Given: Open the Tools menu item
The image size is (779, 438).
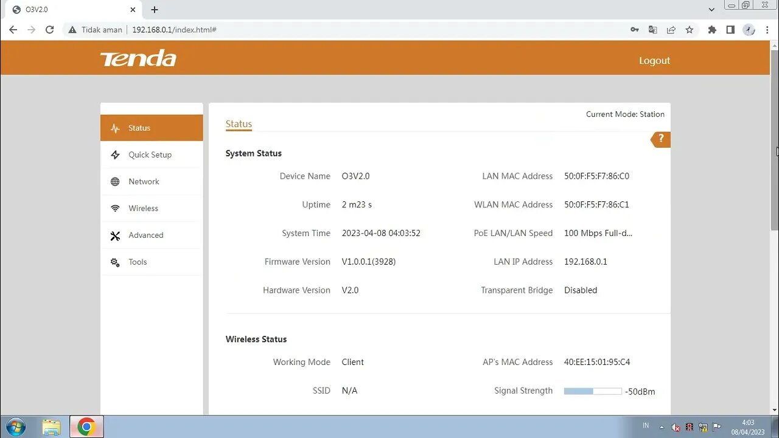Looking at the screenshot, I should pos(152,262).
